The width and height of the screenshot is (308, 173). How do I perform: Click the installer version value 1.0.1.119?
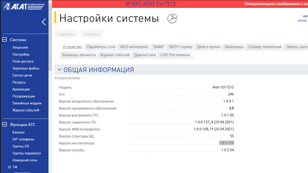[227, 143]
